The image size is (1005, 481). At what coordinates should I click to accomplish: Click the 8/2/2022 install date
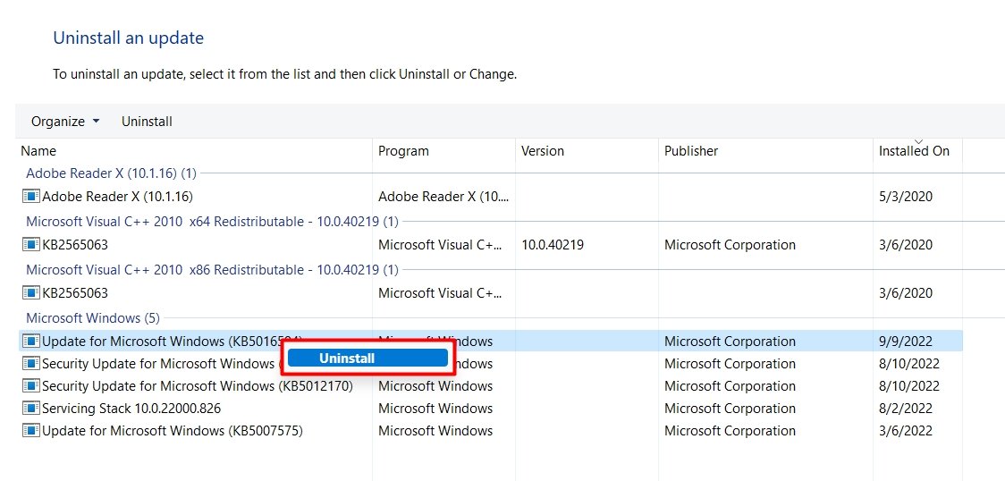[905, 409]
